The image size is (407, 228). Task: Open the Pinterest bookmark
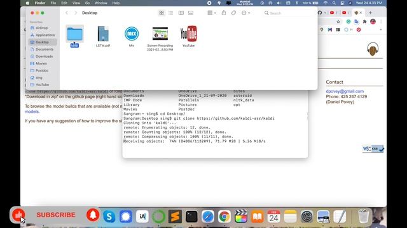[x=359, y=30]
